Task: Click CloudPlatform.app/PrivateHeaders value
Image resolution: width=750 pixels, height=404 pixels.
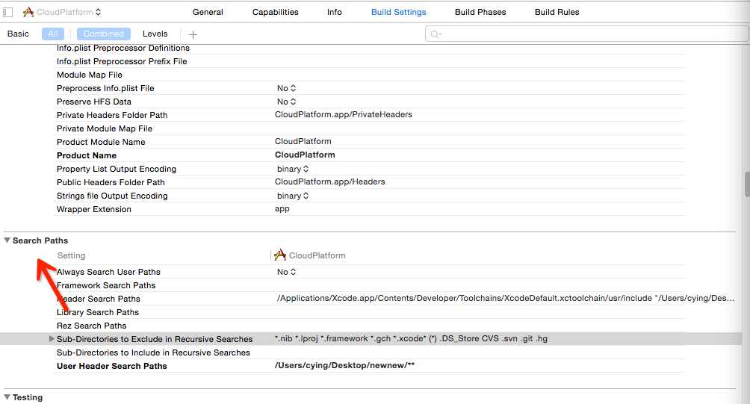Action: click(x=344, y=115)
